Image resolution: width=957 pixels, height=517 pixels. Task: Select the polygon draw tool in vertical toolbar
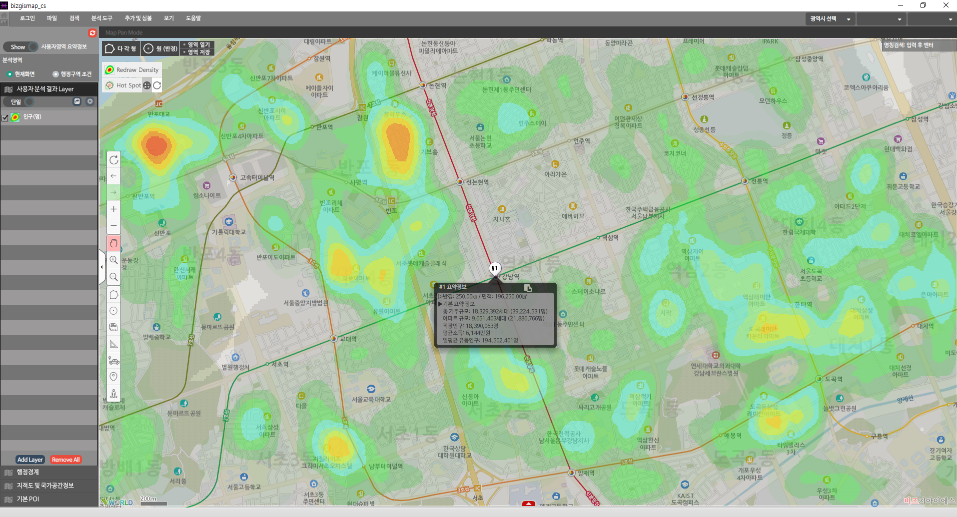point(114,295)
